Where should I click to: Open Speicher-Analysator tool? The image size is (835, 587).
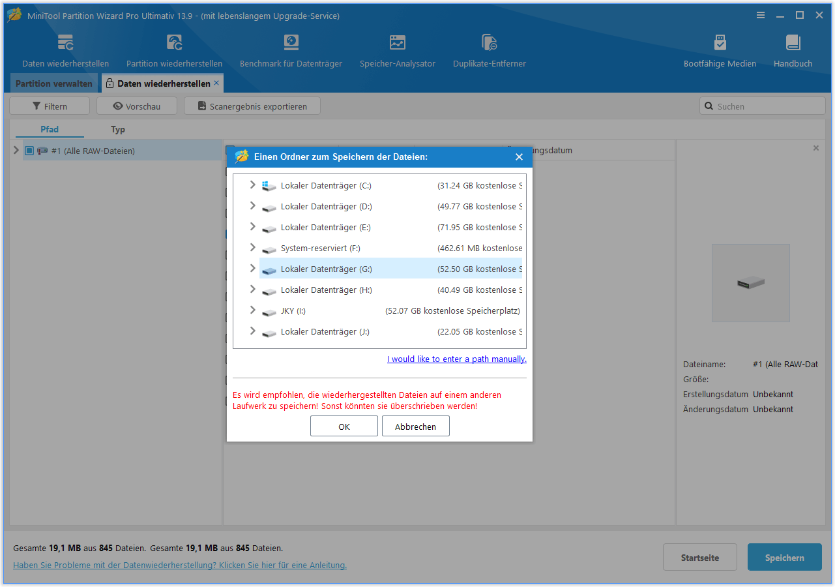tap(398, 51)
